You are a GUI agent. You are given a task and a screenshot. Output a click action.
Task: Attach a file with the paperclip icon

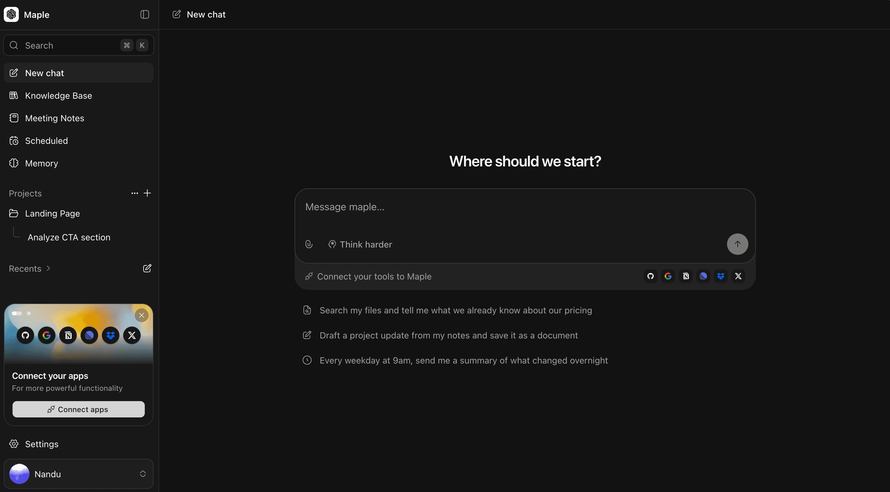pos(309,244)
